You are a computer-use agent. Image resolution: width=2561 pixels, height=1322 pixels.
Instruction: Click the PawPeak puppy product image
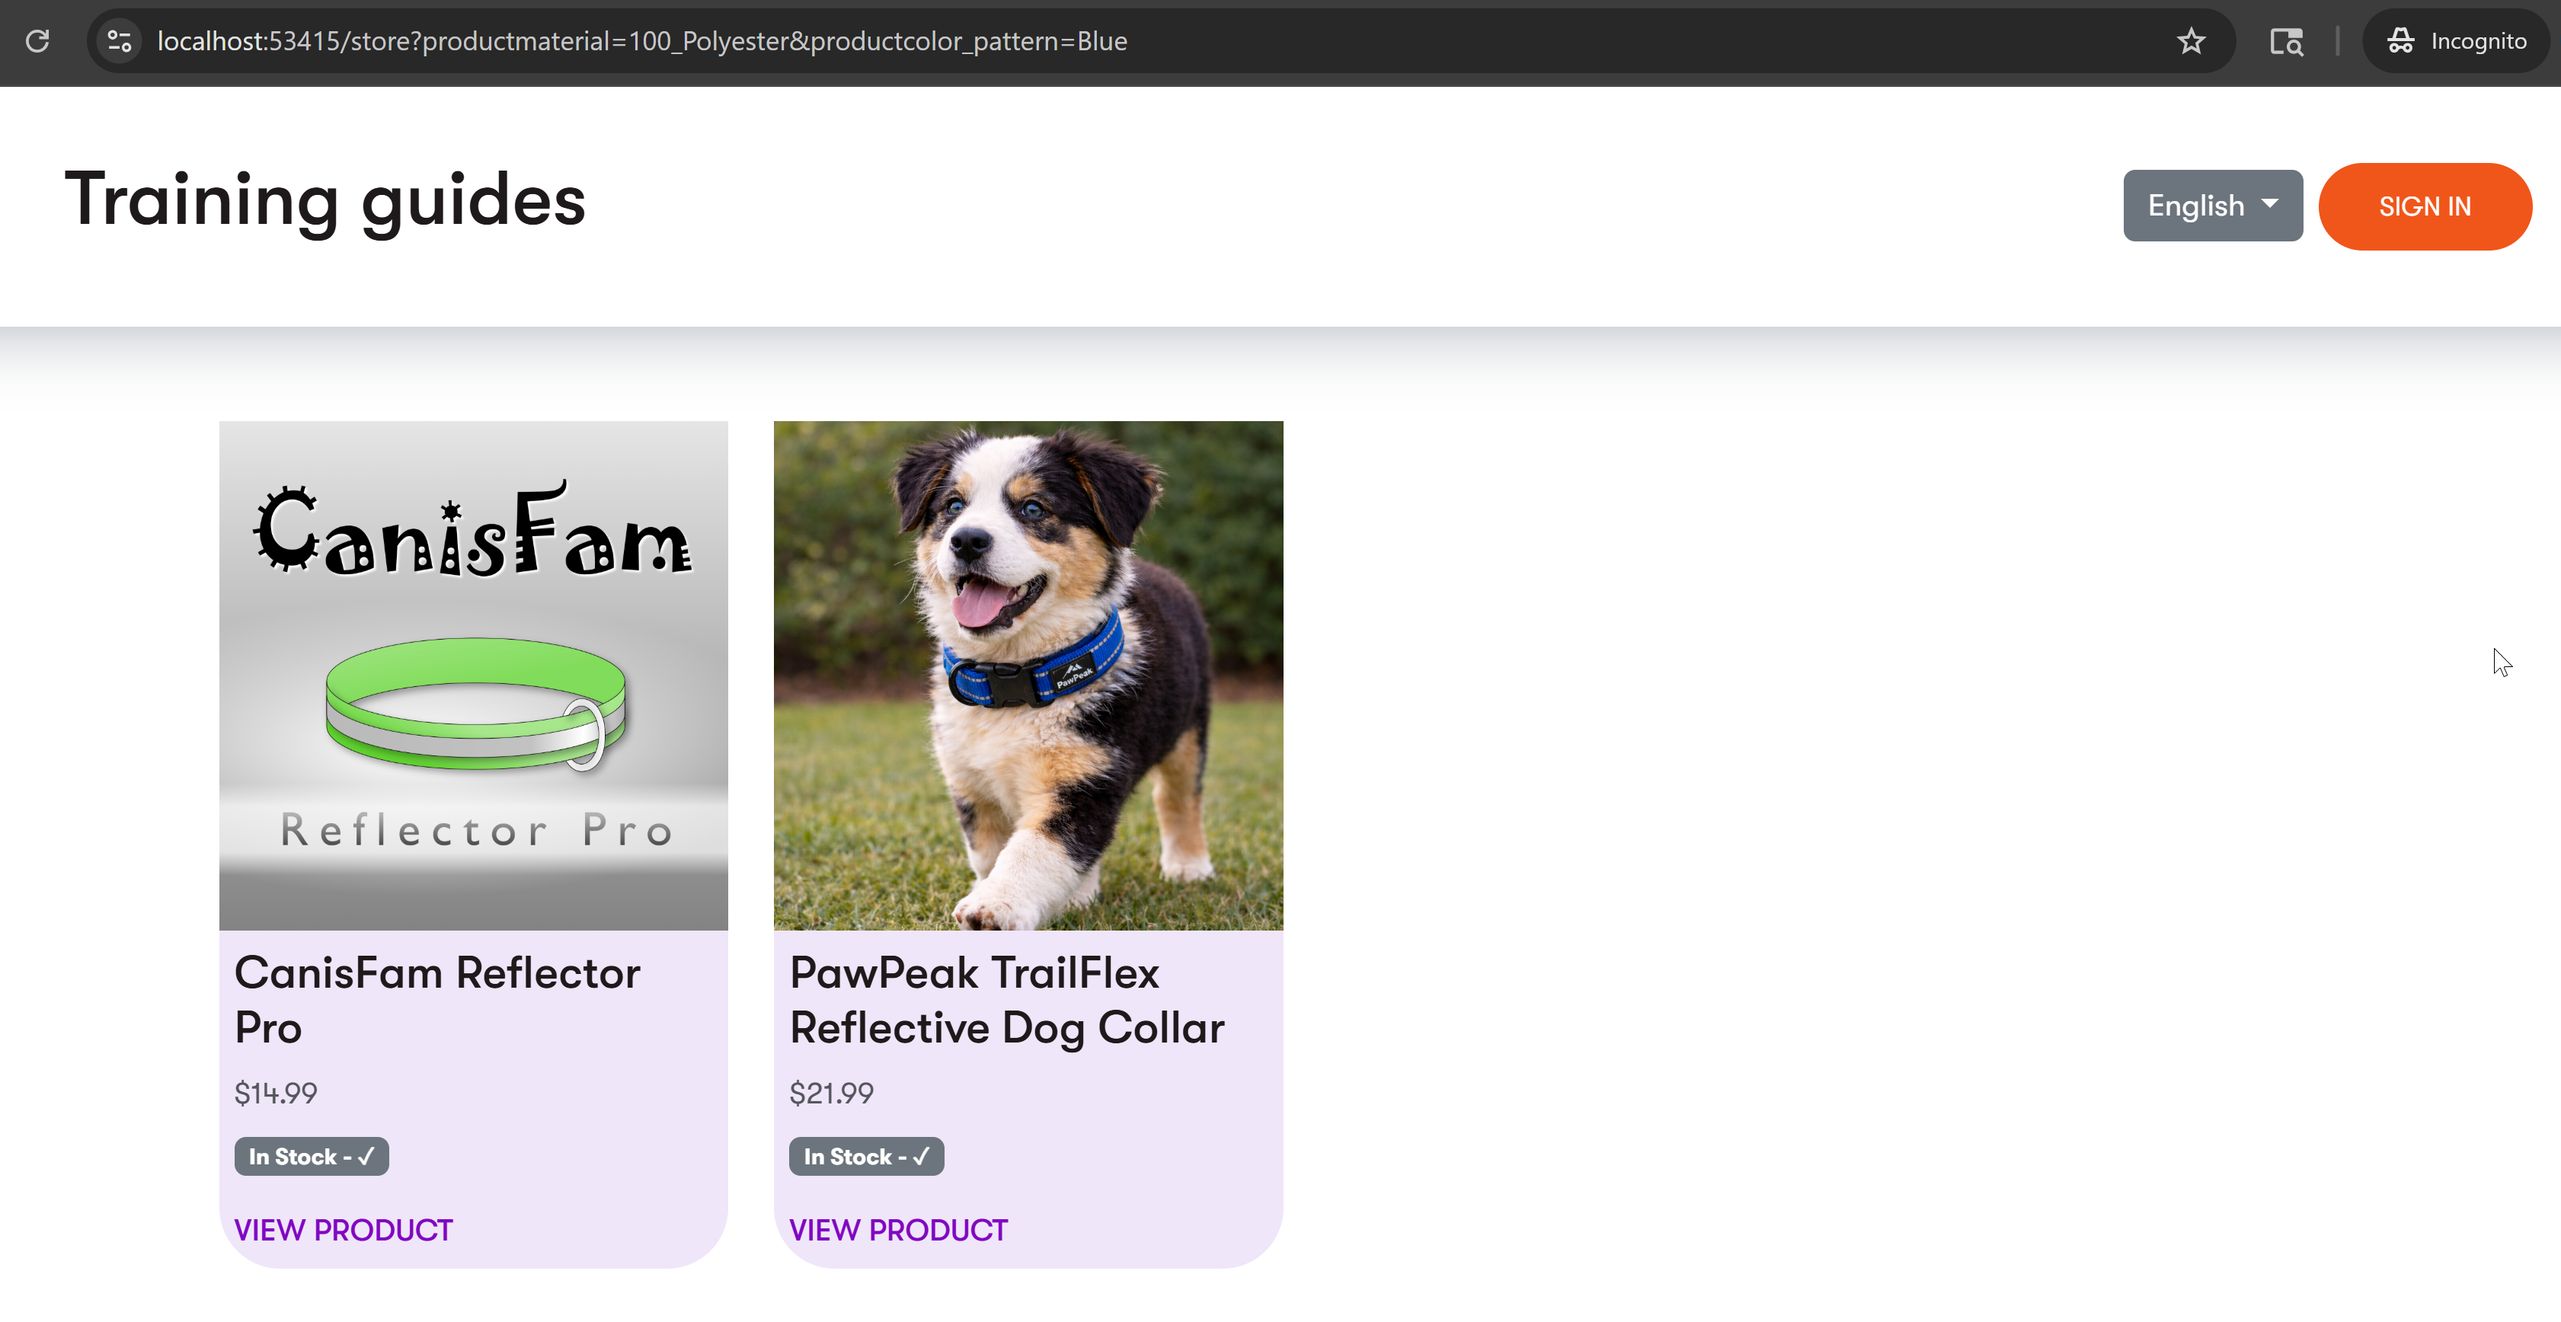click(x=1028, y=676)
